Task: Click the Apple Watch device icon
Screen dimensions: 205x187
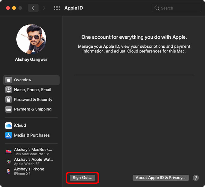Action: [9, 161]
